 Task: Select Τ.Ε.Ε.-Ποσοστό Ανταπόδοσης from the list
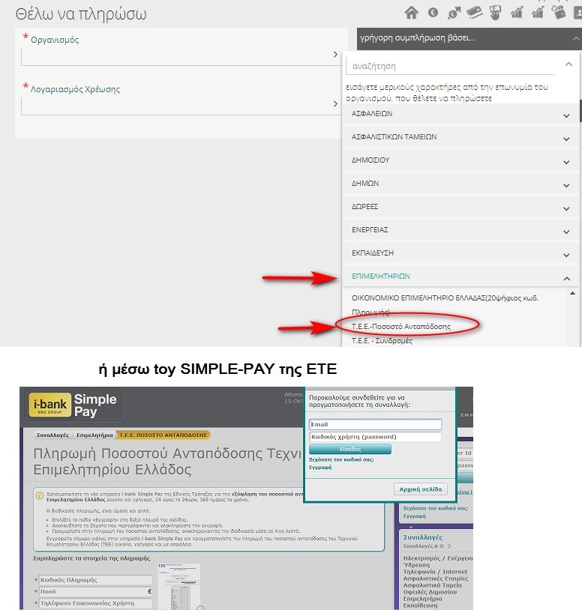tap(401, 327)
